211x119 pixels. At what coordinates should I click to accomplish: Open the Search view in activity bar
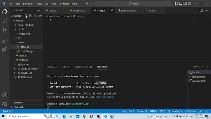click(x=5, y=21)
